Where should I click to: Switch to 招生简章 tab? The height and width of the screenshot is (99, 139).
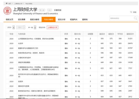(22, 19)
